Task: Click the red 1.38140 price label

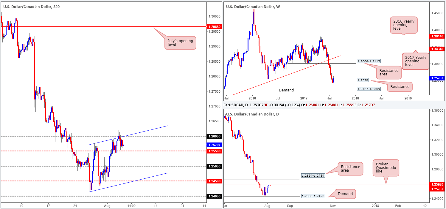Action: [x=436, y=36]
